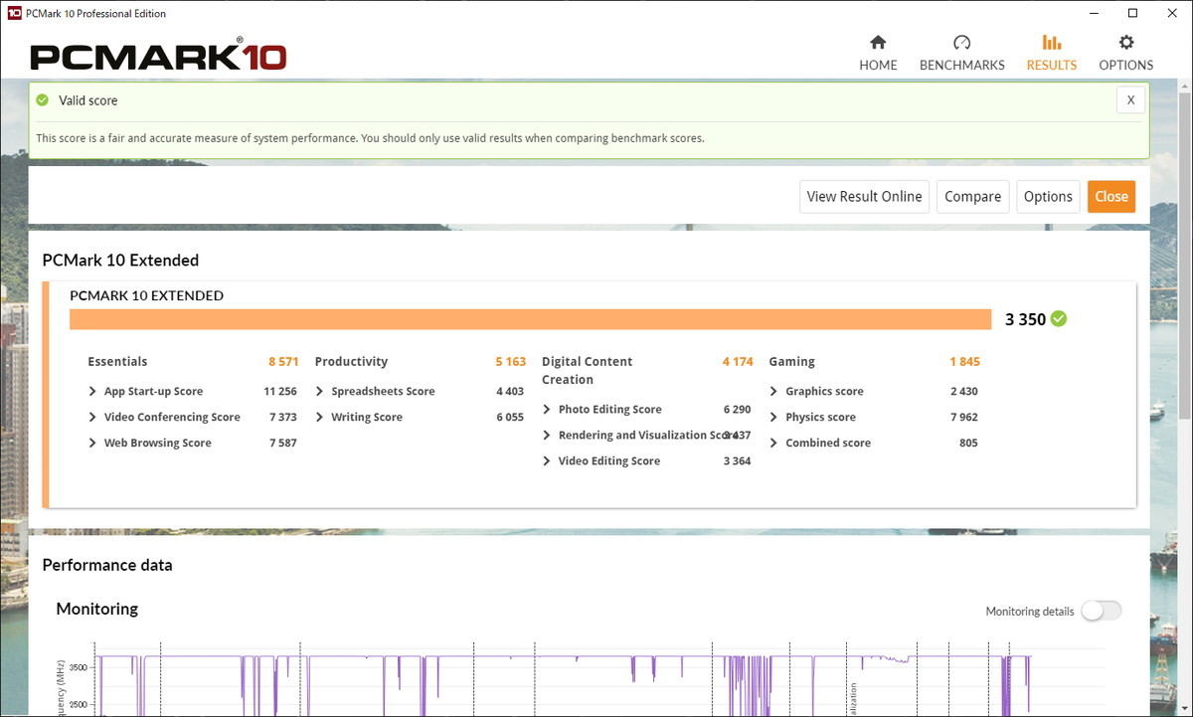Expand Photo Editing Score
The width and height of the screenshot is (1193, 717).
547,410
